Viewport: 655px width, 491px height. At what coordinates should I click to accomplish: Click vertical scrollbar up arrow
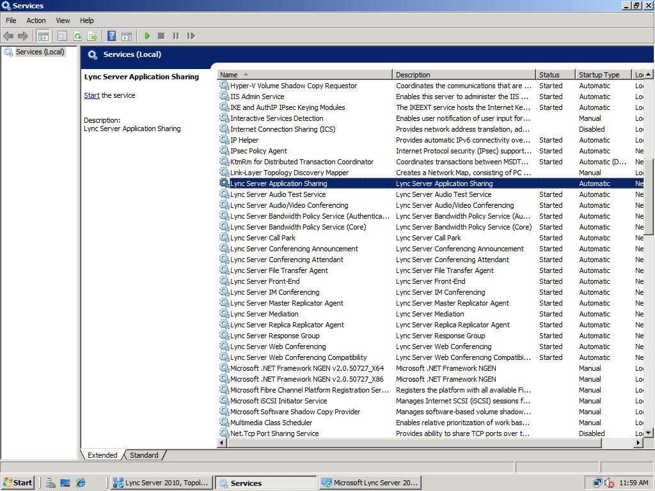click(649, 74)
